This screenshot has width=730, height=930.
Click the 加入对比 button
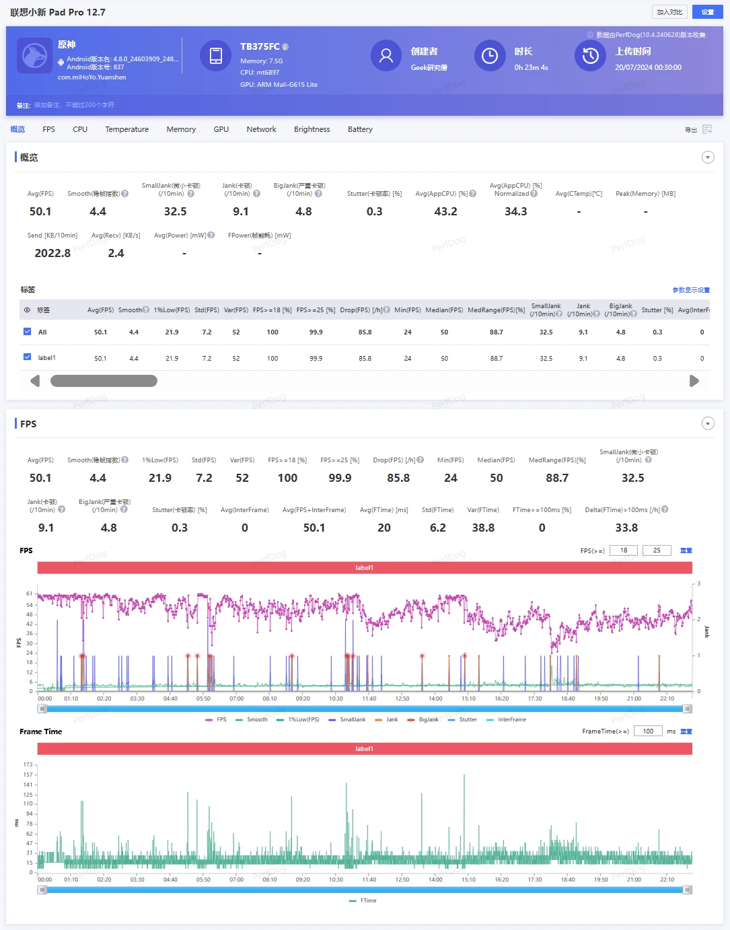pos(669,12)
